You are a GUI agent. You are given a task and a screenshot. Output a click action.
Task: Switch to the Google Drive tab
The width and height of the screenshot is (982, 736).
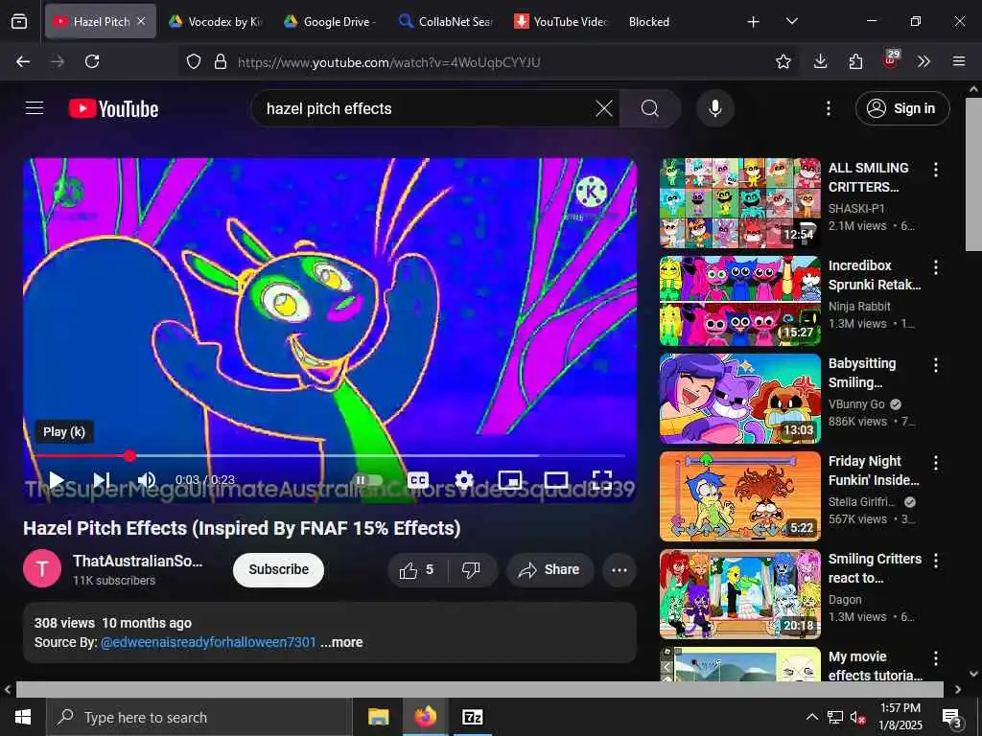tap(330, 21)
